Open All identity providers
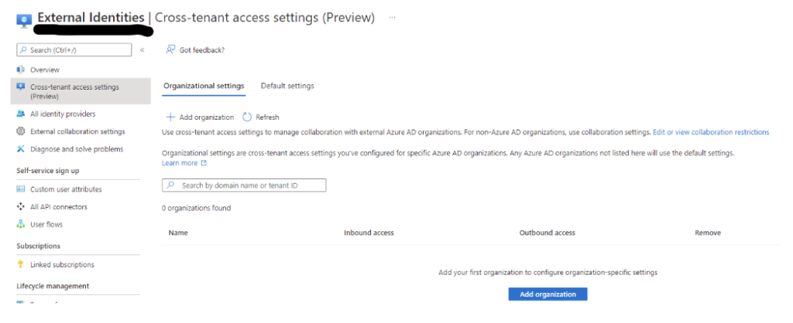 pyautogui.click(x=63, y=114)
